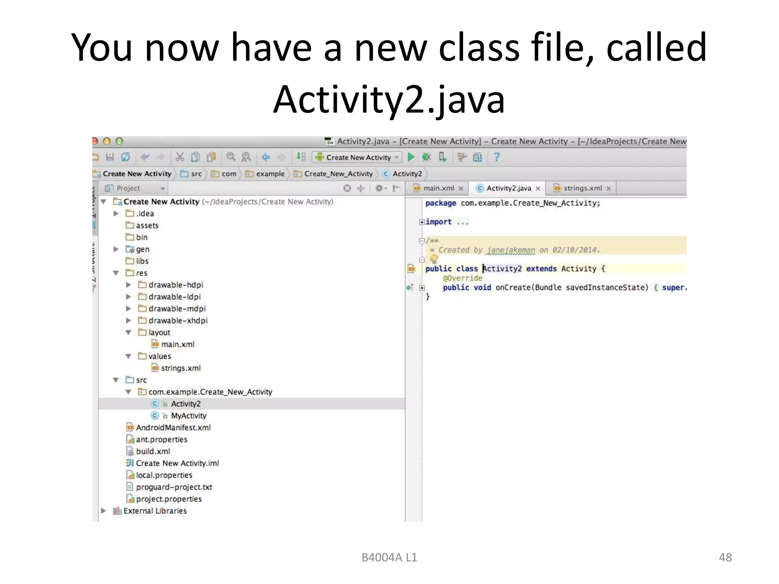Click the src breadcrumb

pos(191,174)
